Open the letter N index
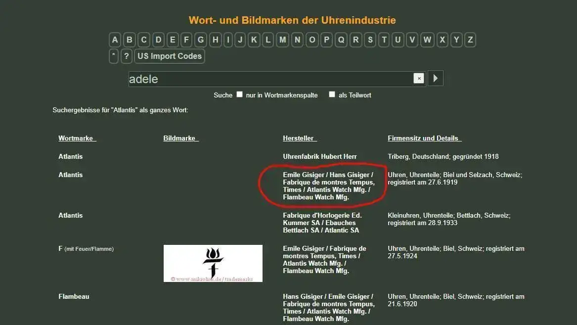 [x=297, y=40]
